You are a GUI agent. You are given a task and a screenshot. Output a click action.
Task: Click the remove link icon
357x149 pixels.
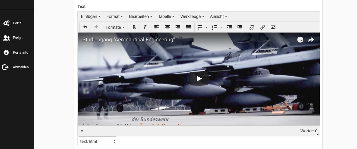point(252,27)
